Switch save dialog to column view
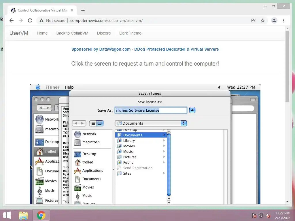295x221 pixels. (99, 123)
